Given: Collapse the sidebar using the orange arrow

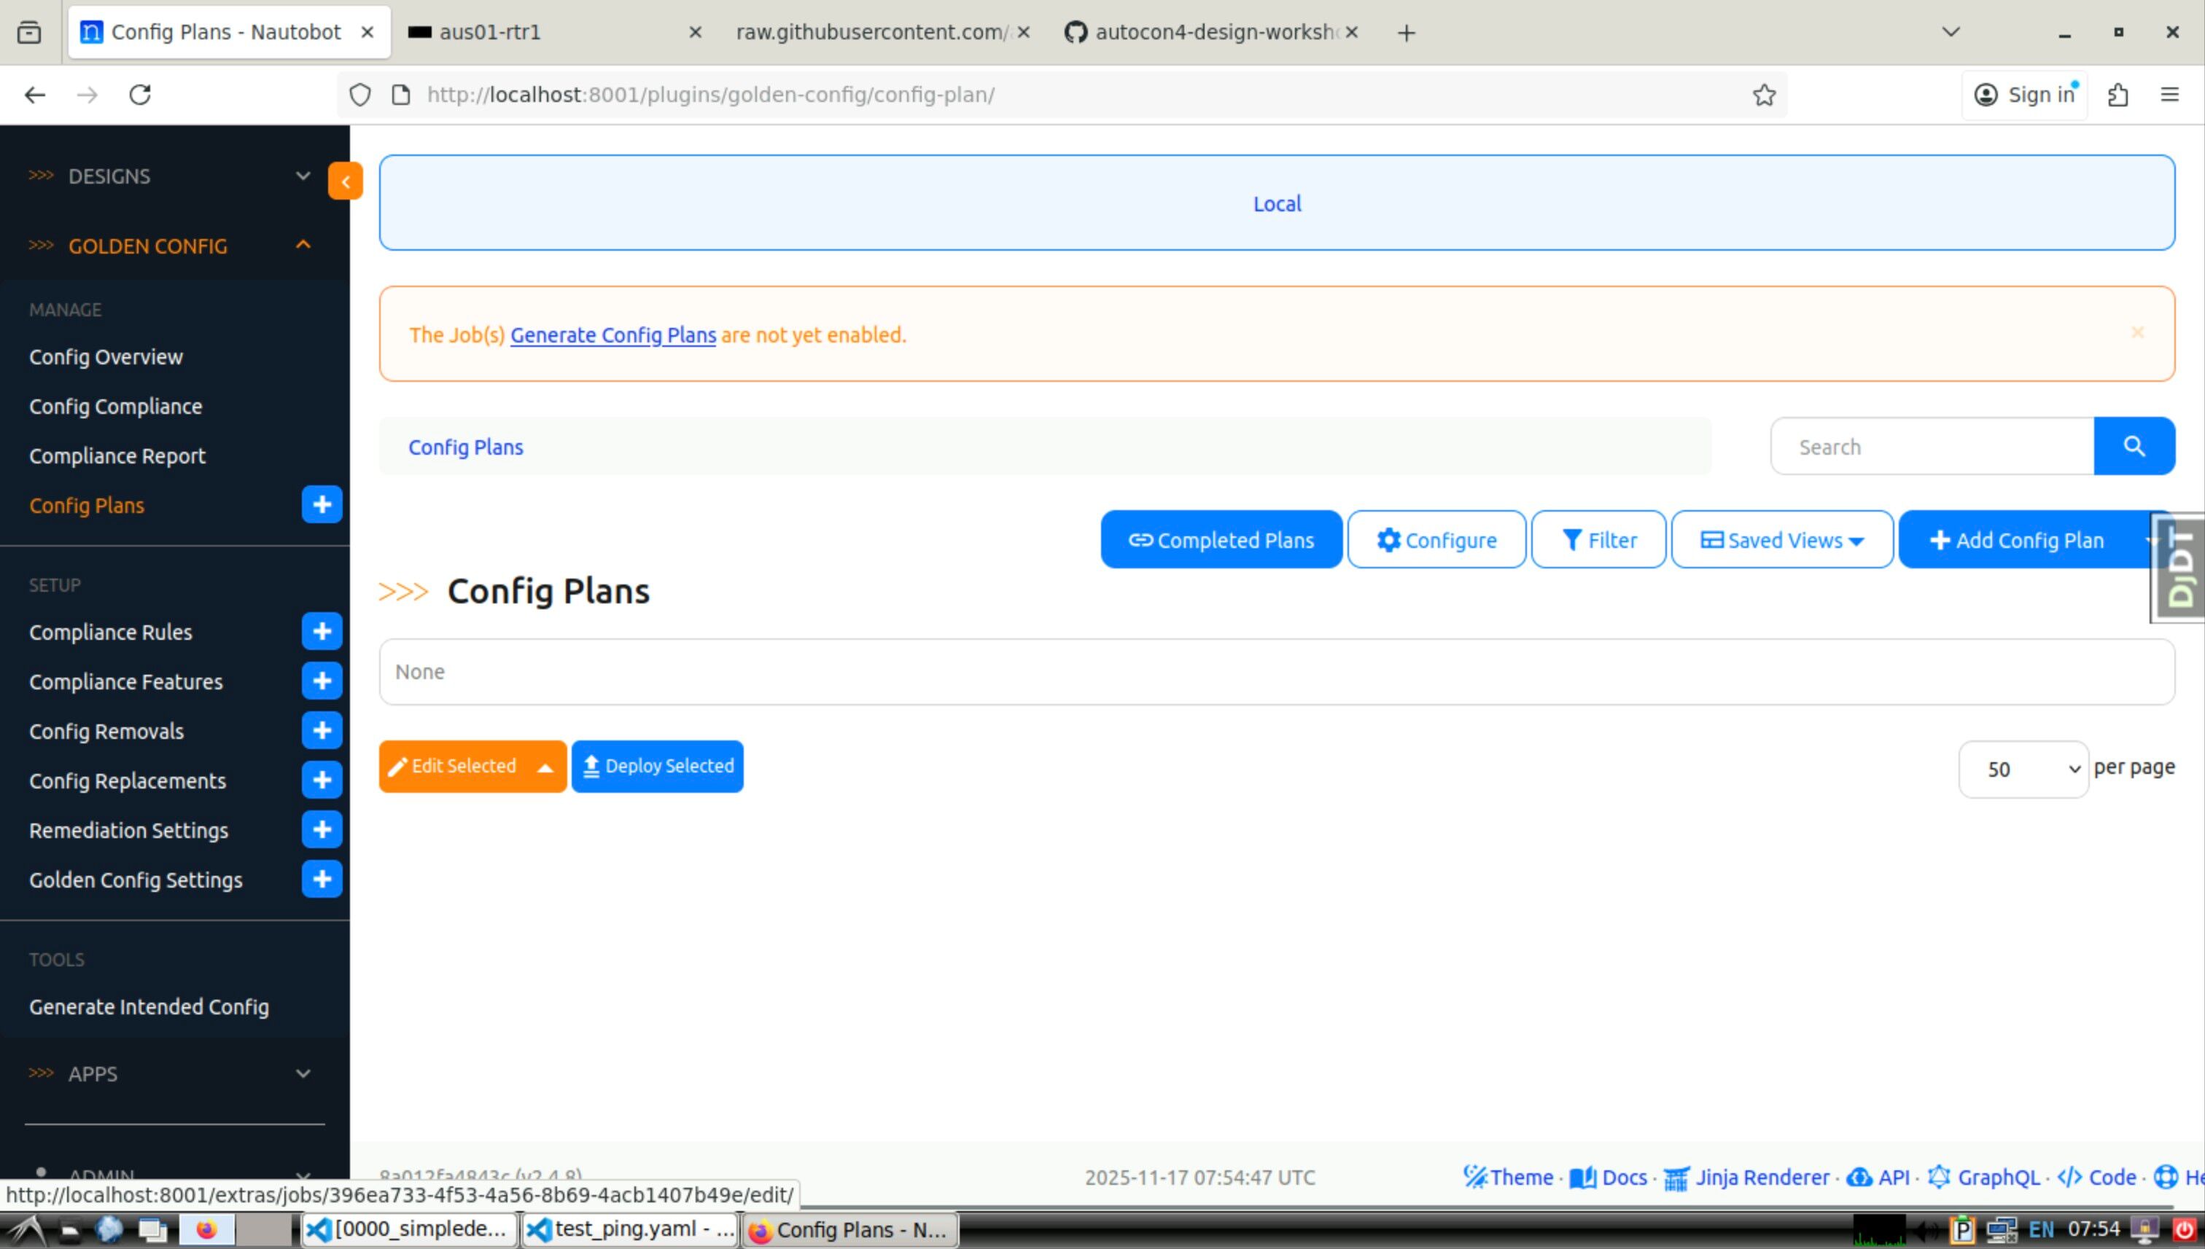Looking at the screenshot, I should (x=345, y=181).
